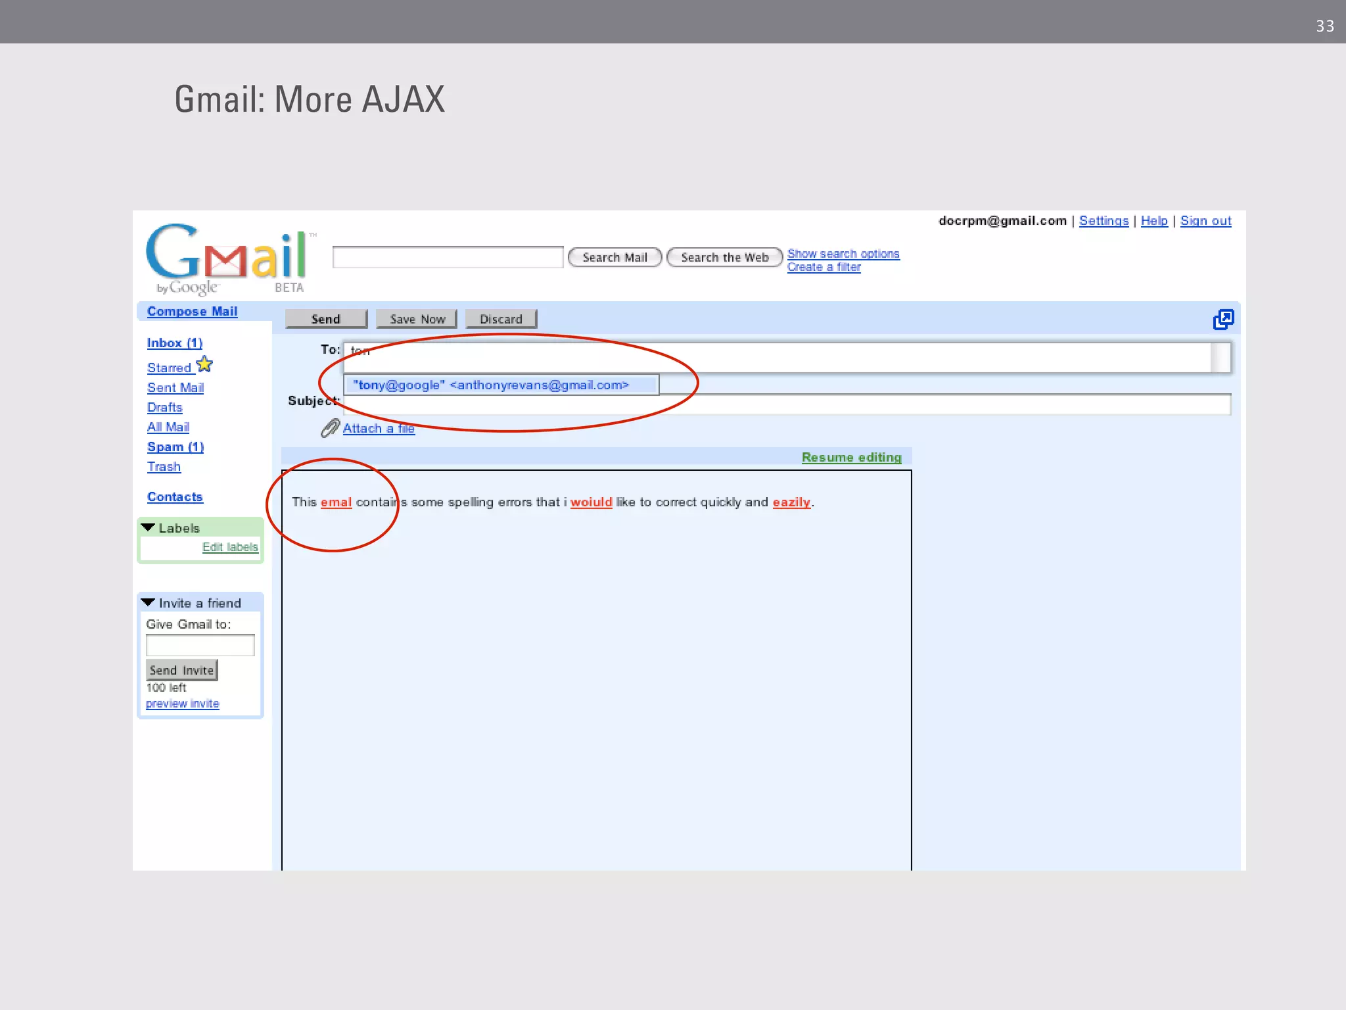Click the yellow Starred star icon
1346x1010 pixels.
point(204,364)
